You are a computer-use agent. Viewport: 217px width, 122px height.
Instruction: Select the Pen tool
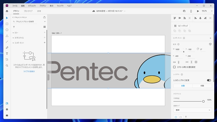[x=7, y=48]
